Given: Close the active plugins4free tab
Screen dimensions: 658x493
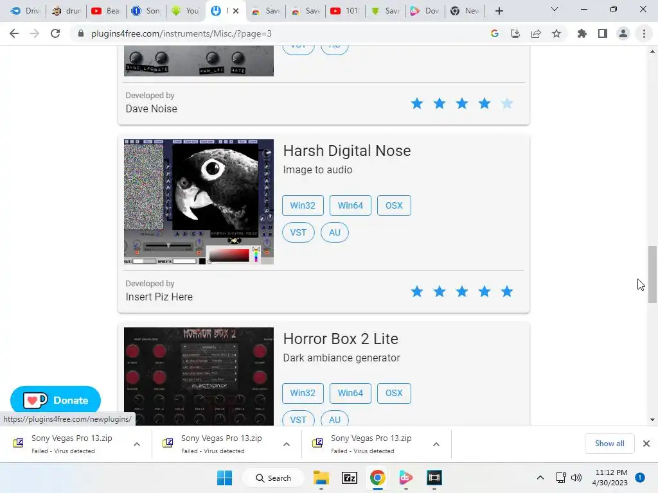Looking at the screenshot, I should (x=236, y=11).
